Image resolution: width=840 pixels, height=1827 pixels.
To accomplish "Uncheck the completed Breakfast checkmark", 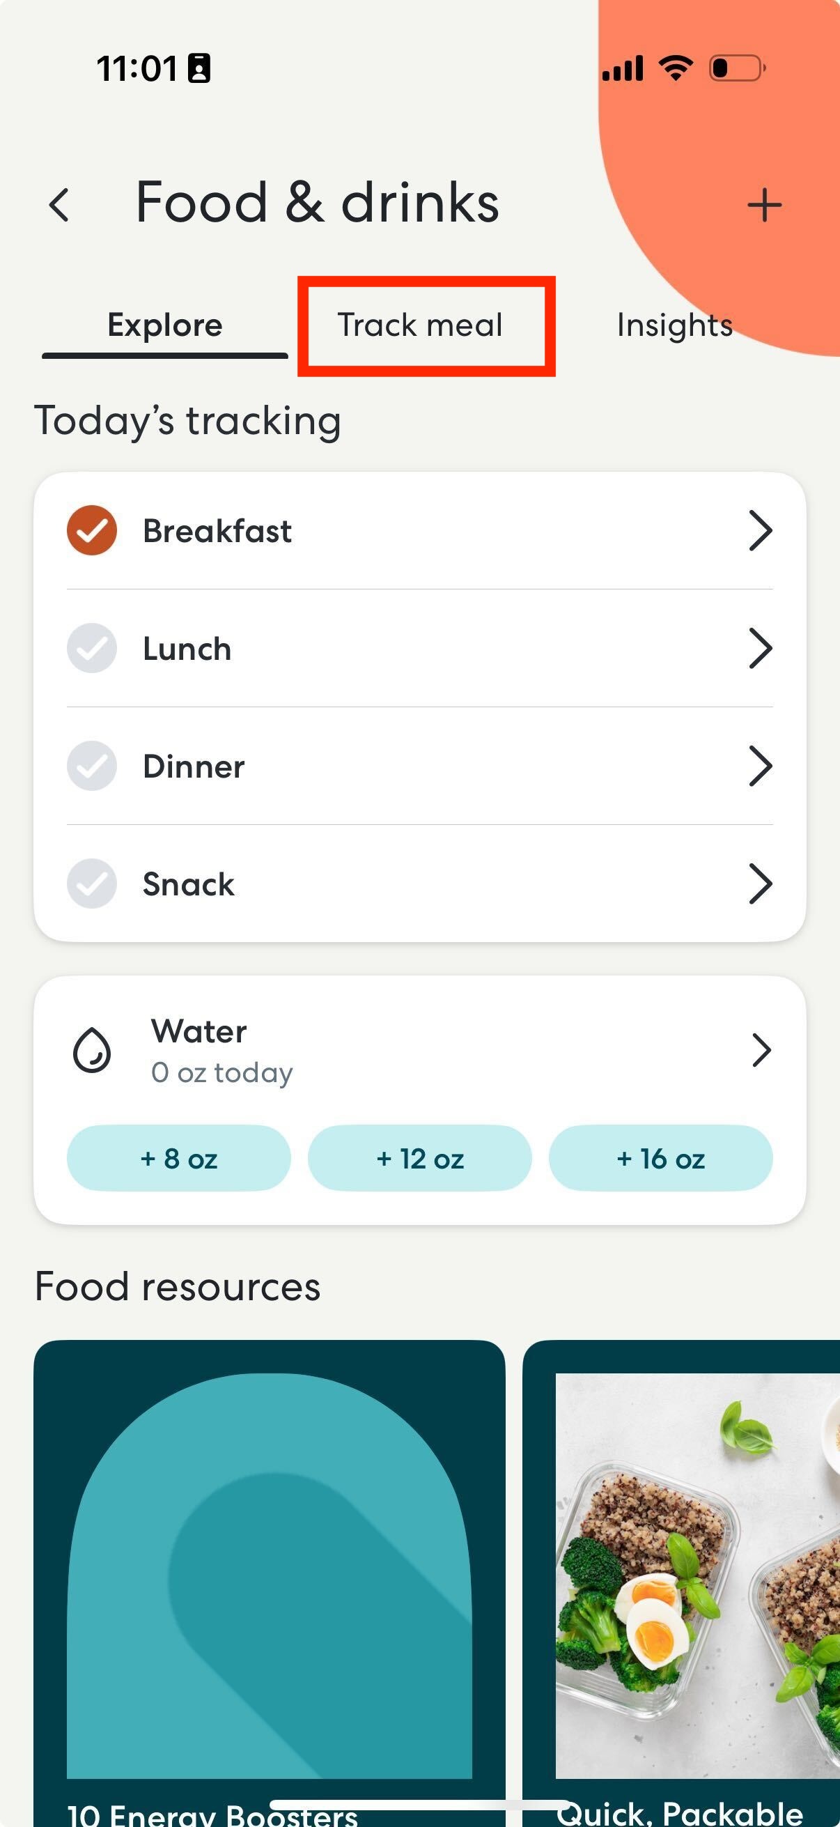I will click(92, 530).
